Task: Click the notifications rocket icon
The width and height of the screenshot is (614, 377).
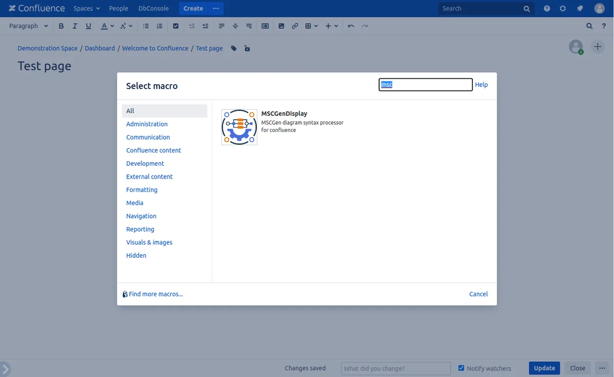Action: [580, 9]
